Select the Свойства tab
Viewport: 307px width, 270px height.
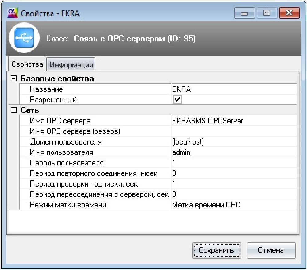tap(27, 64)
